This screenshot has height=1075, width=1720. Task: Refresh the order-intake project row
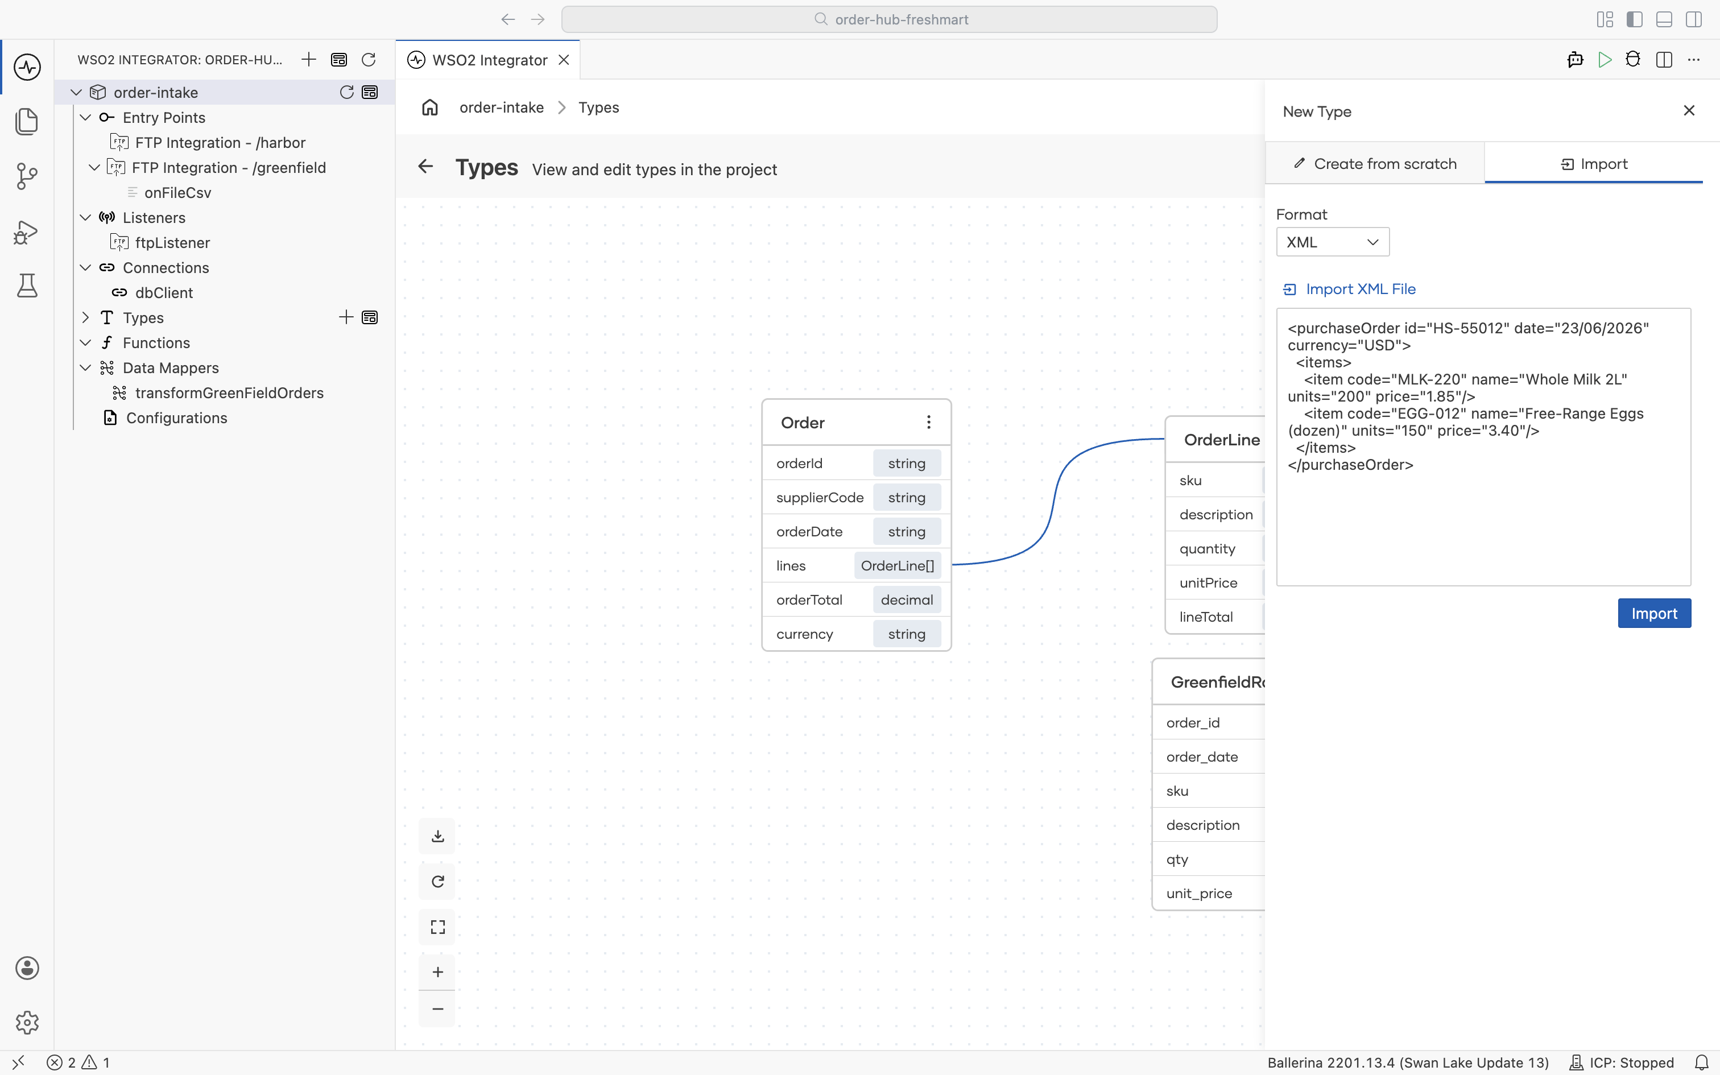[347, 92]
